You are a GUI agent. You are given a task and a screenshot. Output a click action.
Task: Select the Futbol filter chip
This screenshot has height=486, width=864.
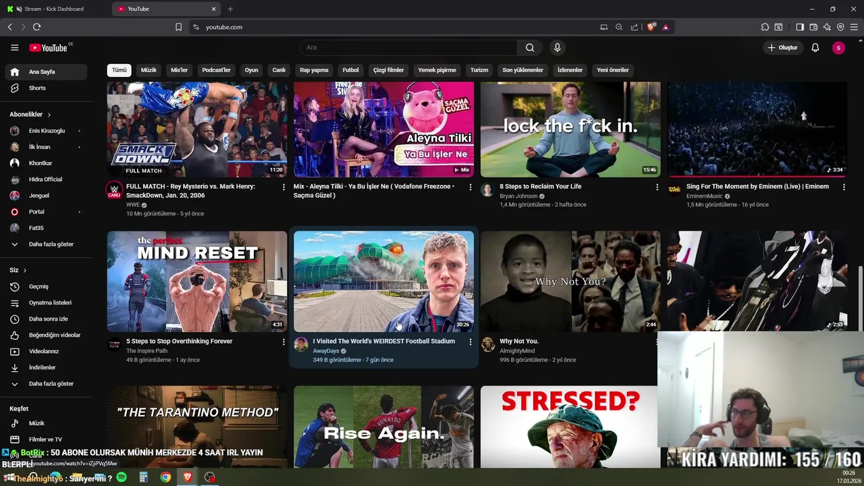coord(350,70)
